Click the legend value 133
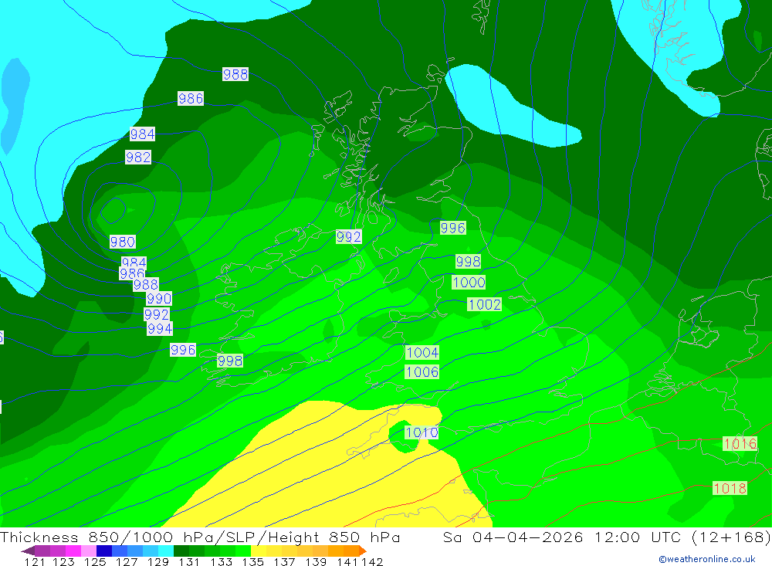Viewport: 772px width, 566px height. [222, 562]
